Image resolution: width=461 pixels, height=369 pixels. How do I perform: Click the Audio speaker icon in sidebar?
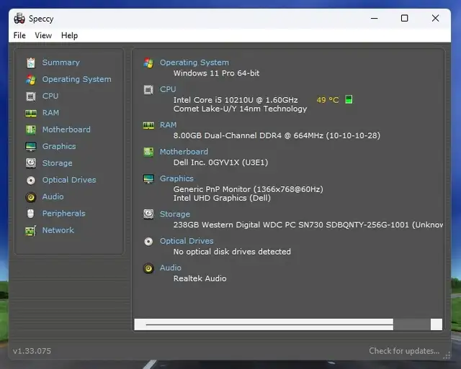[30, 197]
